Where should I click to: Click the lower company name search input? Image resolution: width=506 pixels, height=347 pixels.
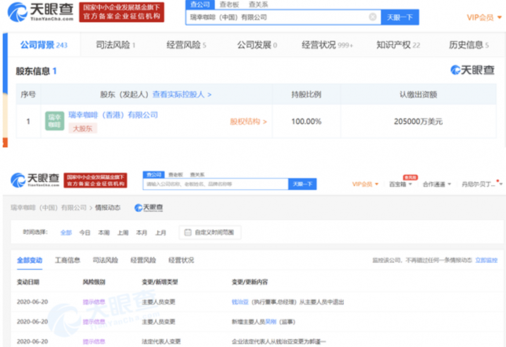[216, 184]
